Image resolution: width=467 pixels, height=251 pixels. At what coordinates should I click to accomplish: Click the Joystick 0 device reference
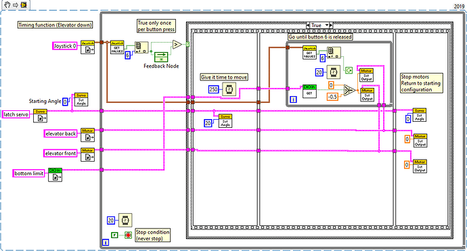pyautogui.click(x=64, y=46)
